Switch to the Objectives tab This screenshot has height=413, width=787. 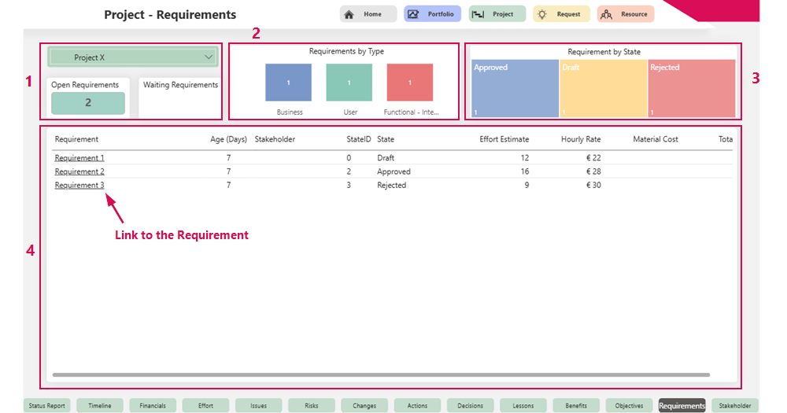point(629,405)
